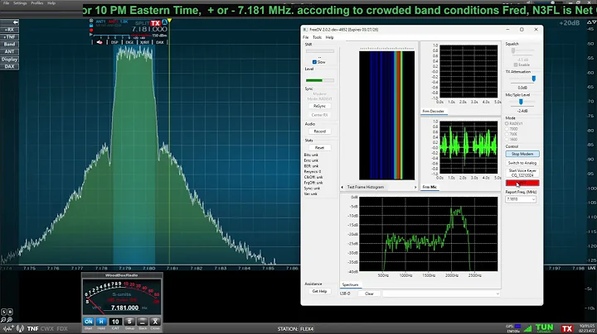Viewport: 597px width, 334px height.
Task: Toggle SPLIT on the slice flag
Action: (x=143, y=23)
